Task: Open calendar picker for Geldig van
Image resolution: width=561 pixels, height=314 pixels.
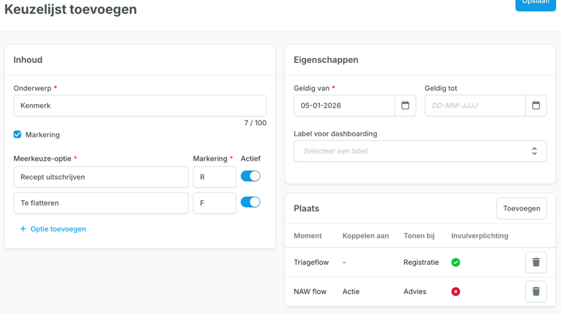Action: point(405,106)
